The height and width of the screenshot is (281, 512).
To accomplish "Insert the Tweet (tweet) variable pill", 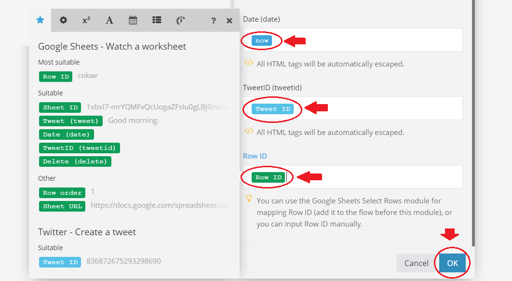I will coord(70,121).
